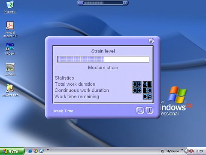This screenshot has width=206, height=155.
Task: Open the Пуск start menu
Action: coord(12,151)
